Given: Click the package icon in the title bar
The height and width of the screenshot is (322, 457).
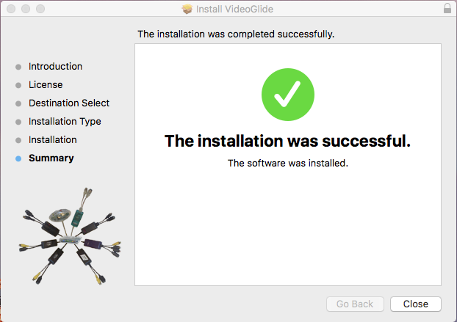Looking at the screenshot, I should coord(187,9).
